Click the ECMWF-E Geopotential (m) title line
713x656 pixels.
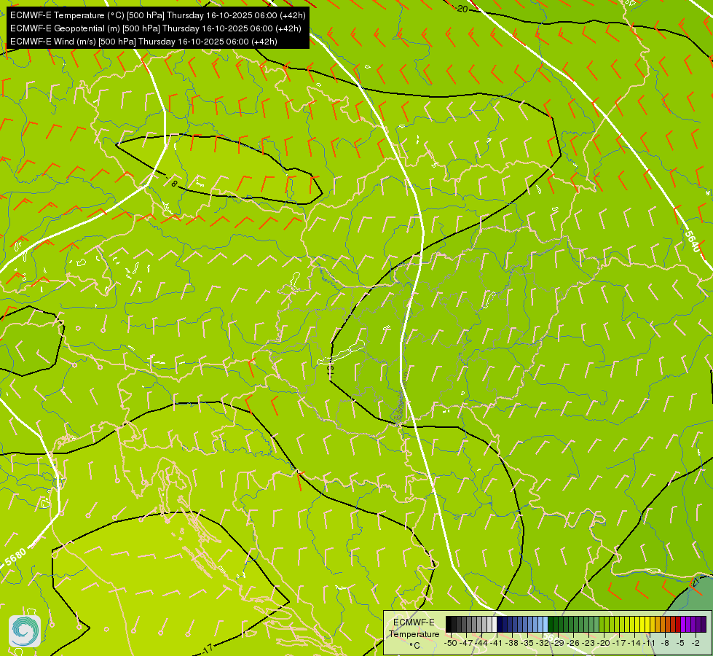(156, 28)
